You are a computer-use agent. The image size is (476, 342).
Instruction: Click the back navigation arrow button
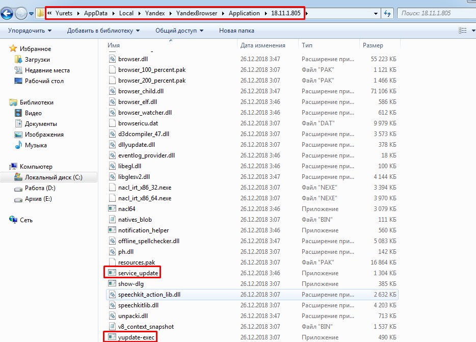[7, 14]
